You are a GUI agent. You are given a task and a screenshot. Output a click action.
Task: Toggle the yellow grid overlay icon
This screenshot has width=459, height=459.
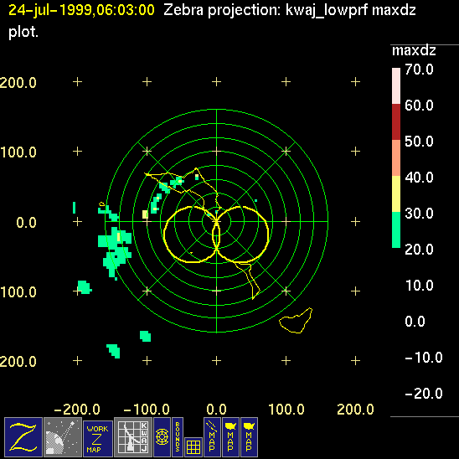(193, 447)
